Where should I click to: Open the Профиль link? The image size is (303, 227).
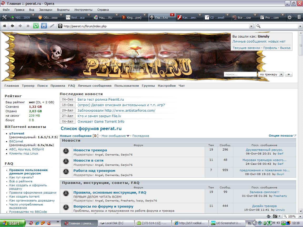click(x=270, y=48)
